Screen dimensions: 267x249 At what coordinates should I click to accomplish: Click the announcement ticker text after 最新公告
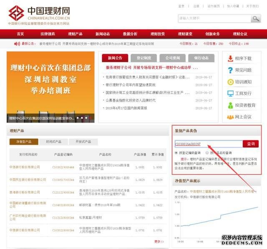click(x=97, y=44)
